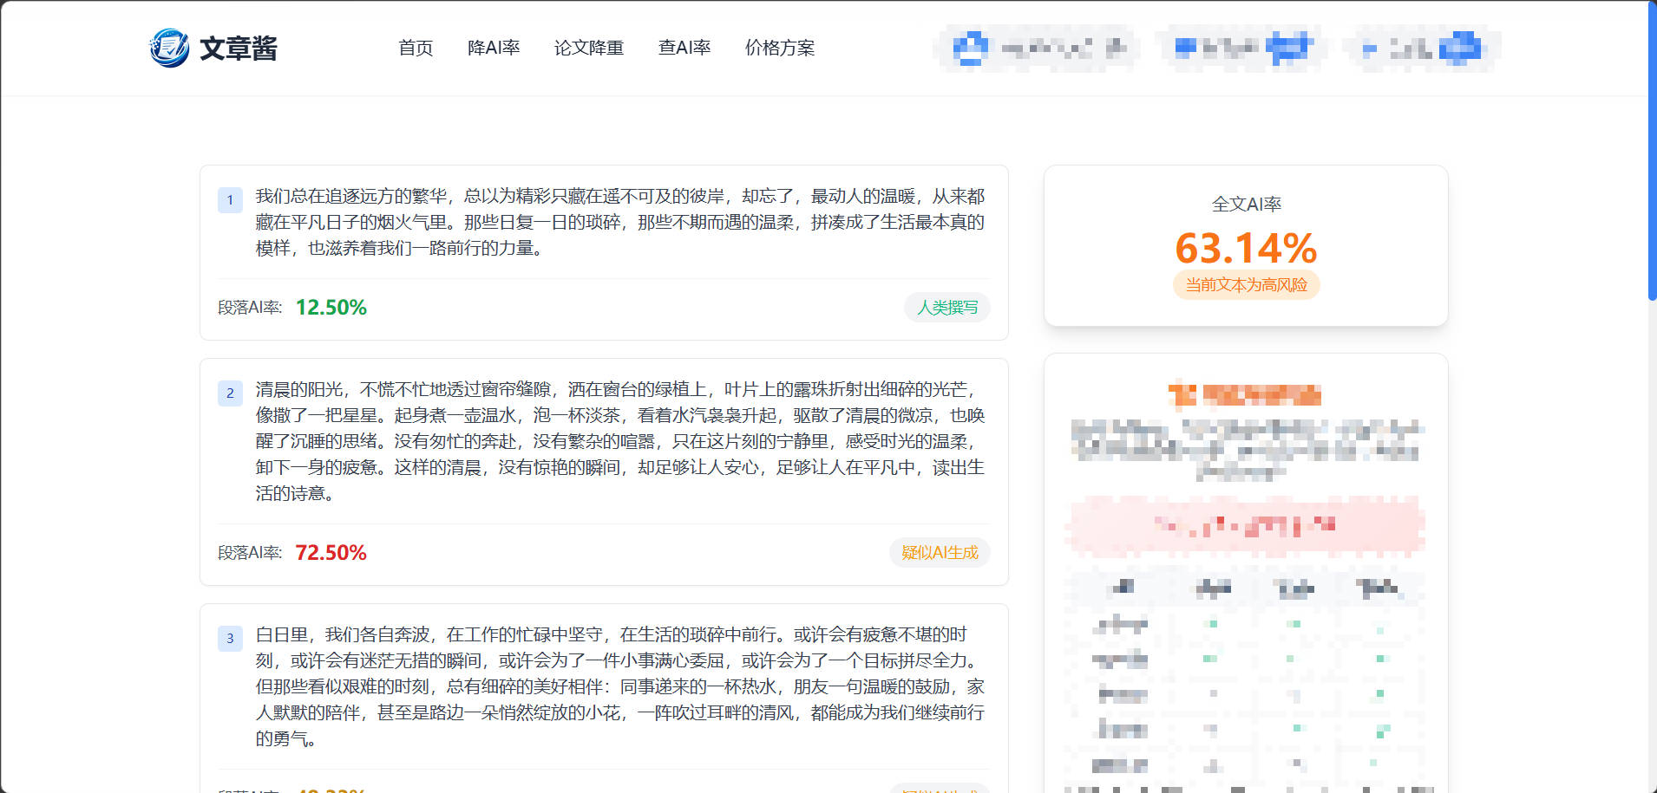Click the paragraph number 2 badge
This screenshot has height=793, width=1657.
click(x=230, y=393)
